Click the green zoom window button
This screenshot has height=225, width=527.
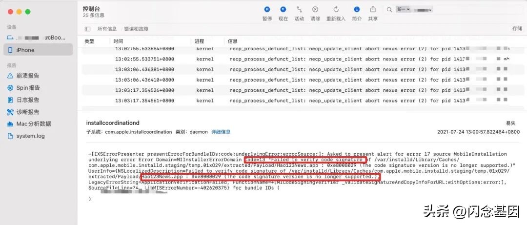coord(28,12)
